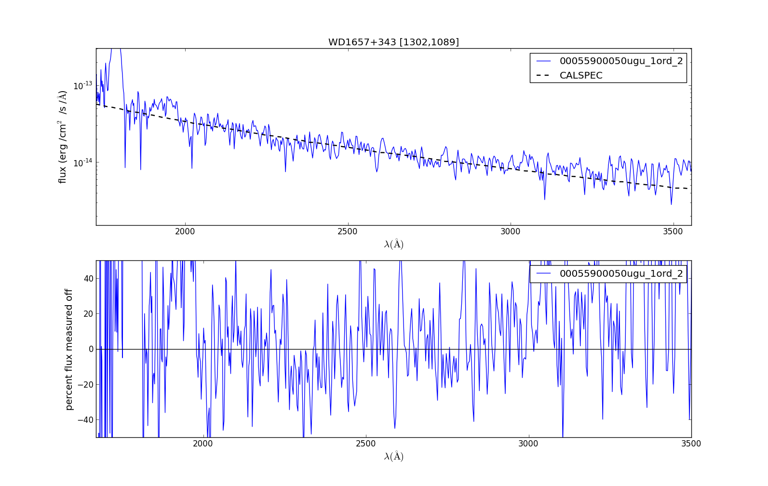
Task: Click the 2000 tick label on the bottom plot
Action: coord(202,444)
